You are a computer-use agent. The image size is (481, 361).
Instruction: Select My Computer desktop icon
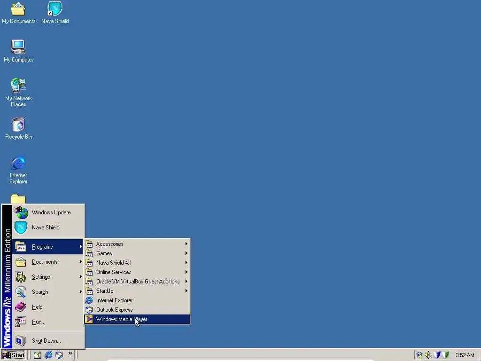[18, 51]
